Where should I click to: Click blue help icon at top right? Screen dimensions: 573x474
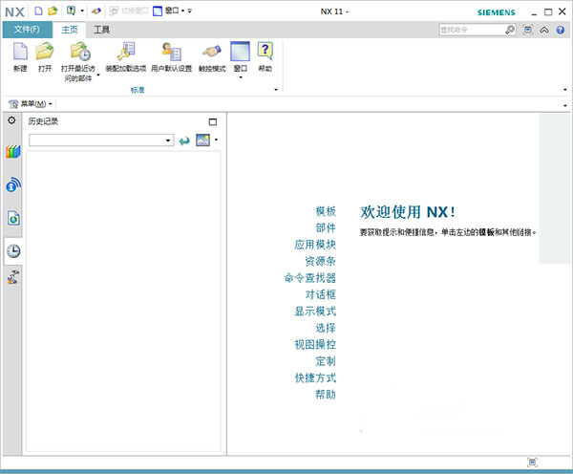(561, 30)
